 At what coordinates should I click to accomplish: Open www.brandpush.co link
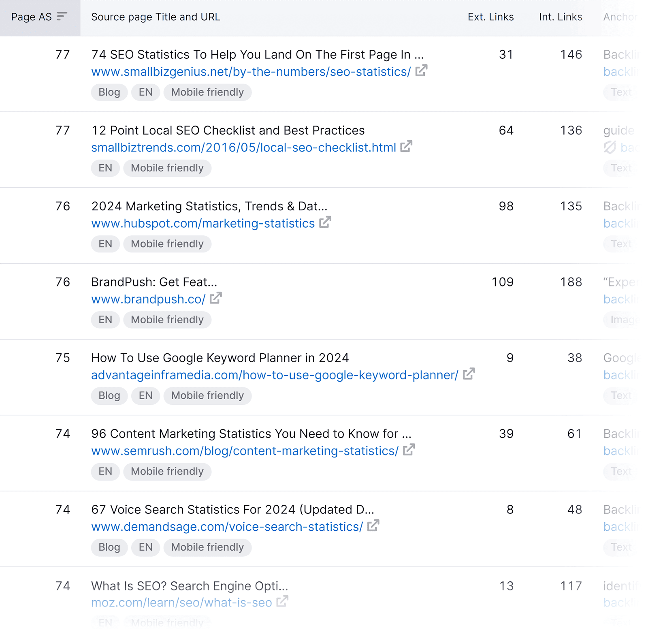148,299
